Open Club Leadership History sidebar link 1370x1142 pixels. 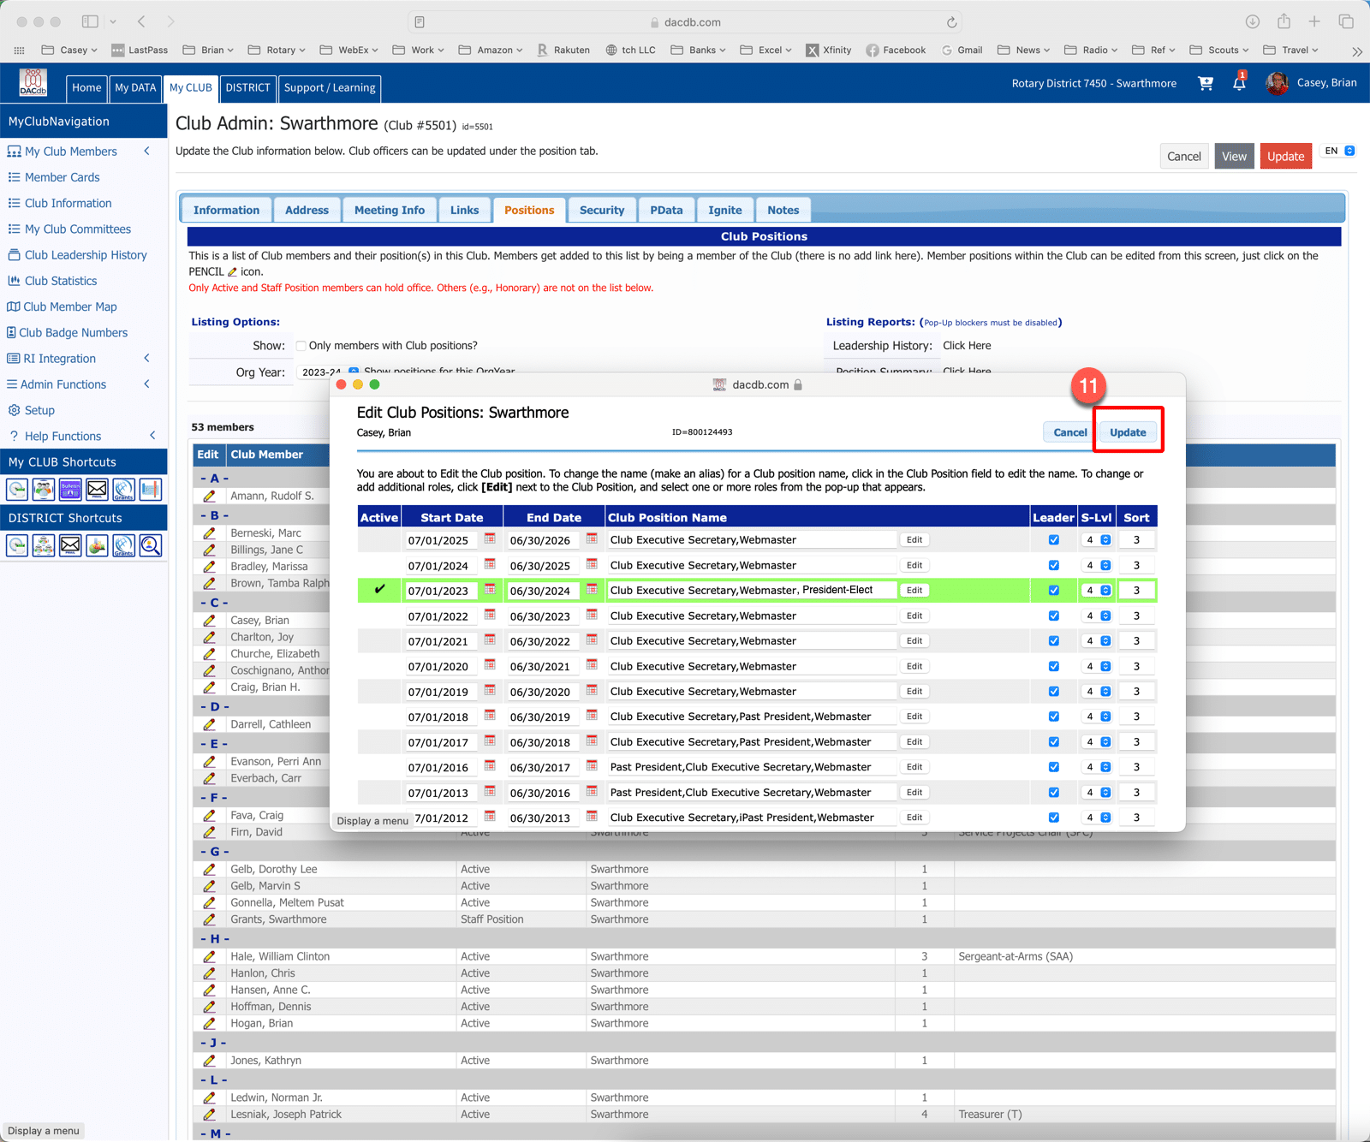click(x=86, y=255)
